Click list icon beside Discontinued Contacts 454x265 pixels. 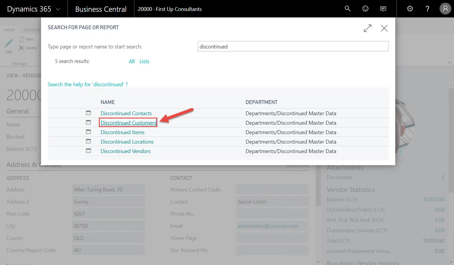coord(88,113)
